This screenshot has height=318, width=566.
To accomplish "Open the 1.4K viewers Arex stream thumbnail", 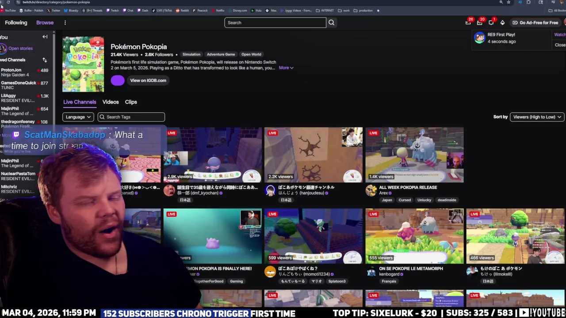I will (x=414, y=155).
